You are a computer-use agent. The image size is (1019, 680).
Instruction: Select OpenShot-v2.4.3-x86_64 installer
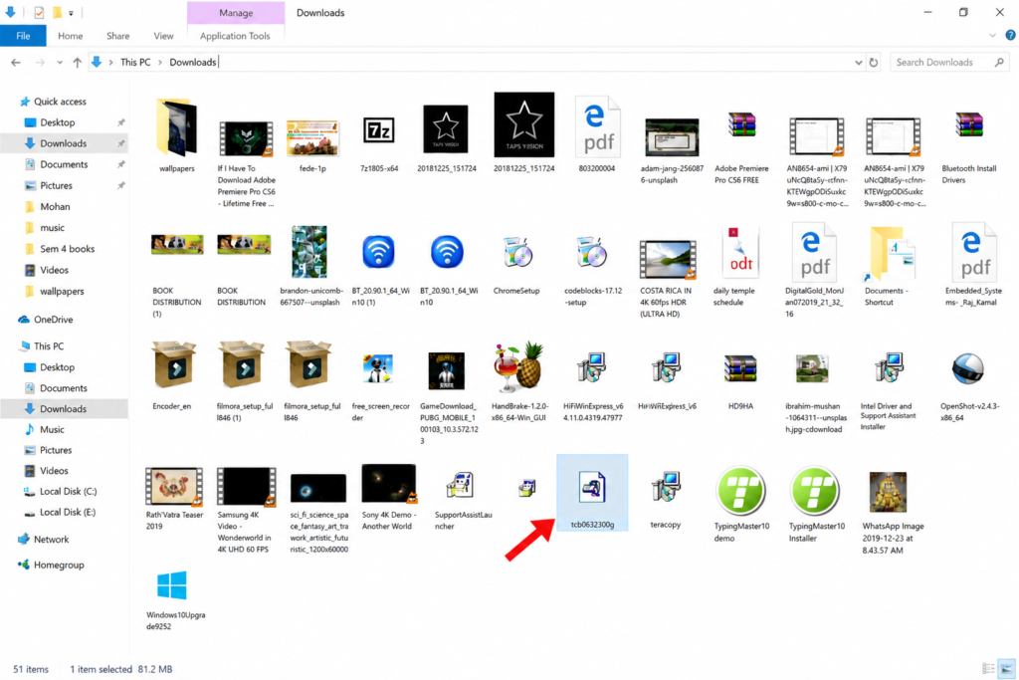click(967, 368)
